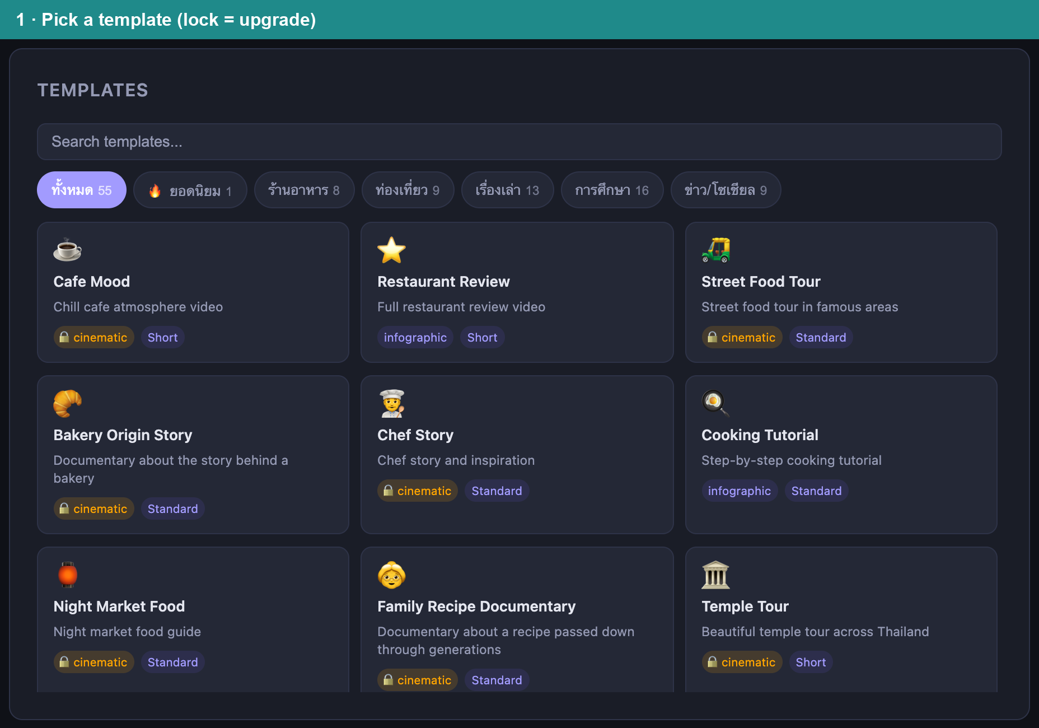Select the ทั้งหมด 55 filter tab

[82, 190]
